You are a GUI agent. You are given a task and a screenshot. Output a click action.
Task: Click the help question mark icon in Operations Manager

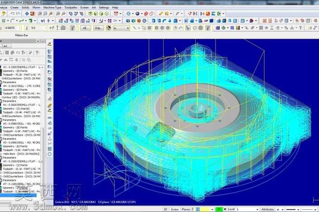click(37, 52)
